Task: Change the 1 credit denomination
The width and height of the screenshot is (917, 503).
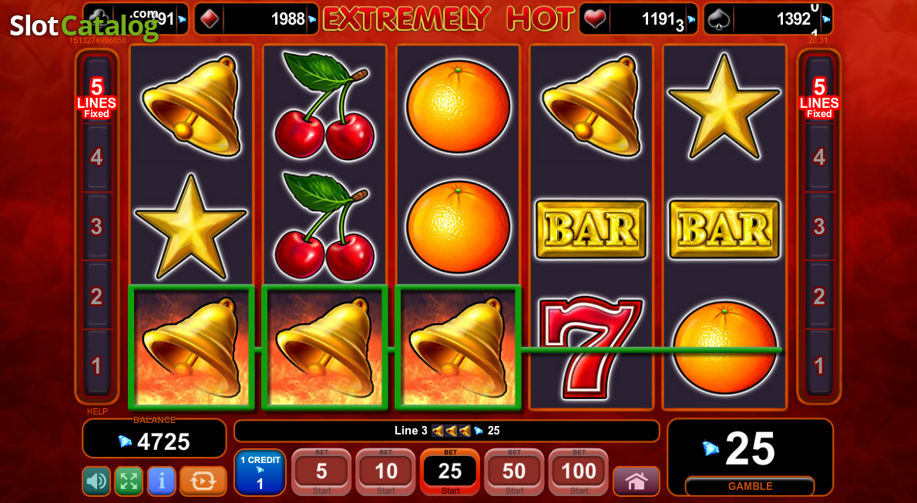Action: pos(260,472)
